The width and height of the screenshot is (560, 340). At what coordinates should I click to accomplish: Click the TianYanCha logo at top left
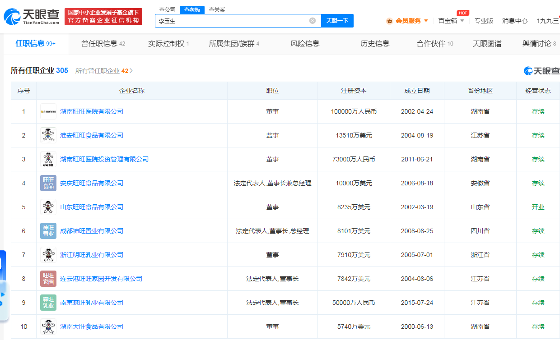31,17
